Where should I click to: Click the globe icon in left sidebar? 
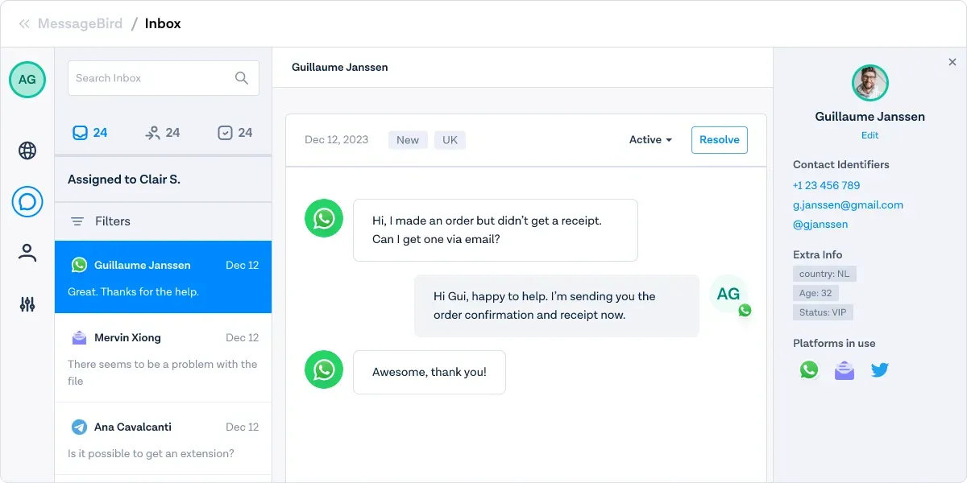pos(27,151)
